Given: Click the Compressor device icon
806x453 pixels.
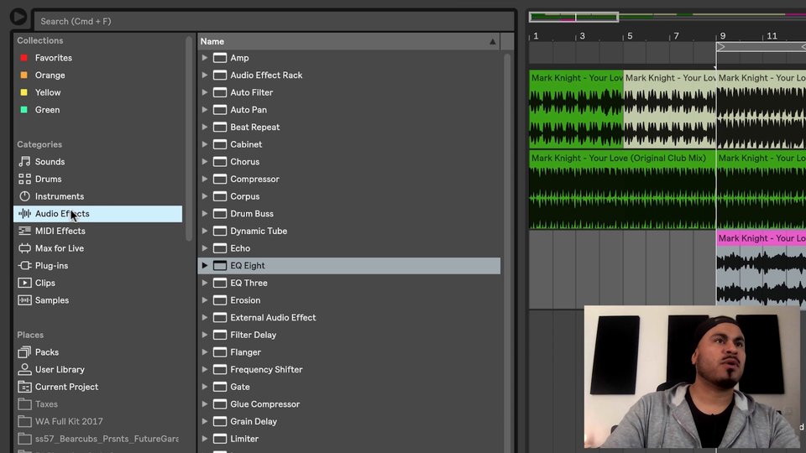Looking at the screenshot, I should click(x=219, y=180).
